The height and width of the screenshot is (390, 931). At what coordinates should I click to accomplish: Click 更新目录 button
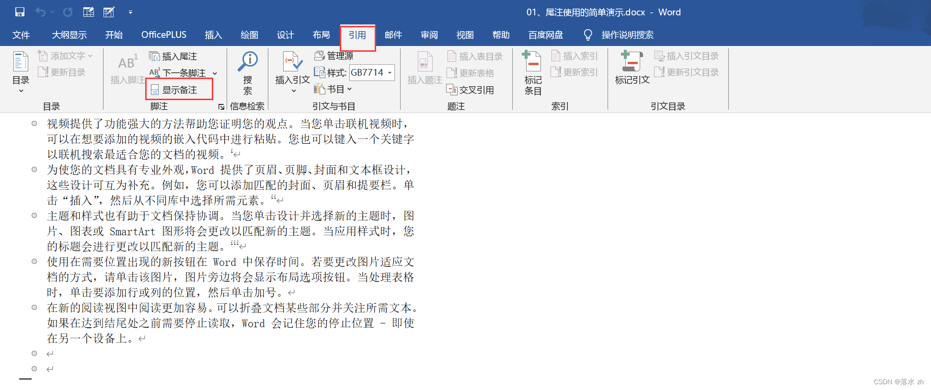tap(62, 72)
